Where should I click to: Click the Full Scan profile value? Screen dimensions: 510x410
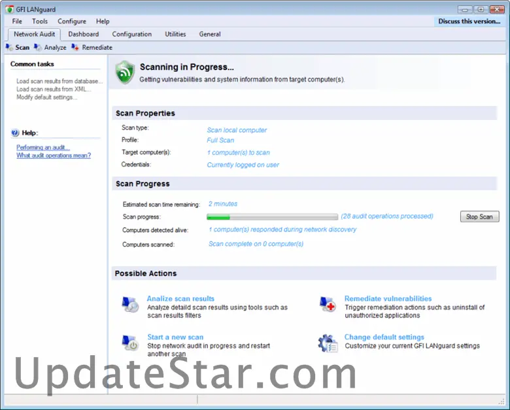(220, 140)
